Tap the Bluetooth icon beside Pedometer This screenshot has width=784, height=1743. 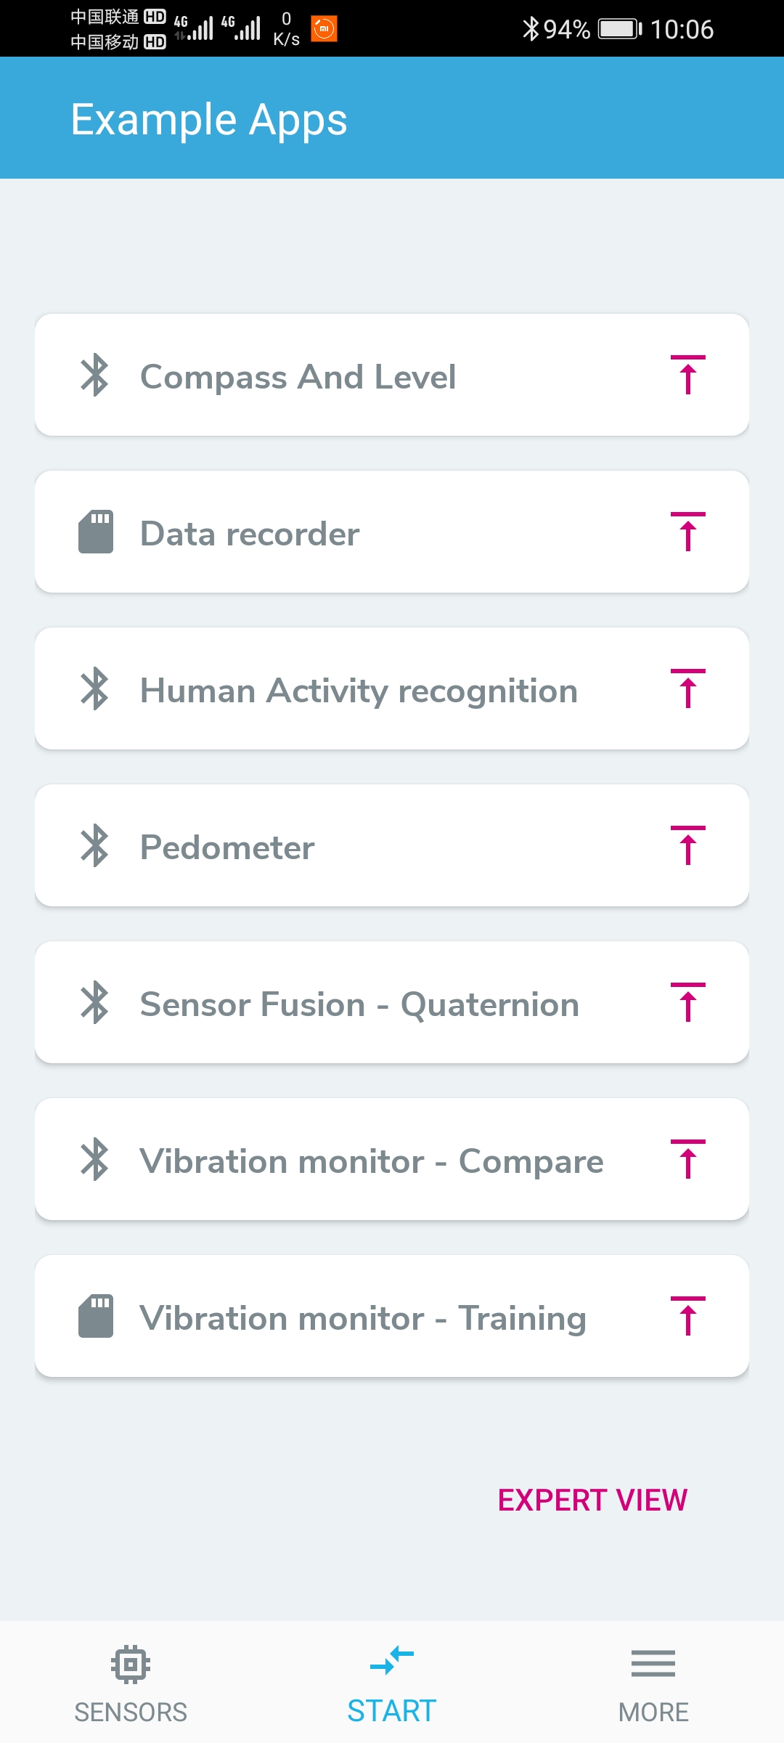pos(95,845)
